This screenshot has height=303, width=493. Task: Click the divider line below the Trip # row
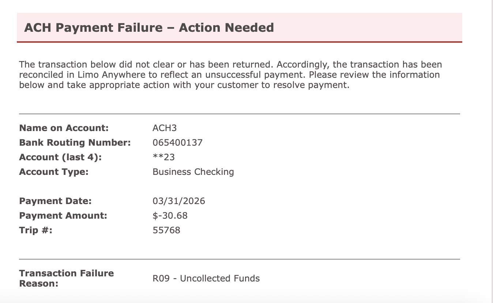(239, 259)
